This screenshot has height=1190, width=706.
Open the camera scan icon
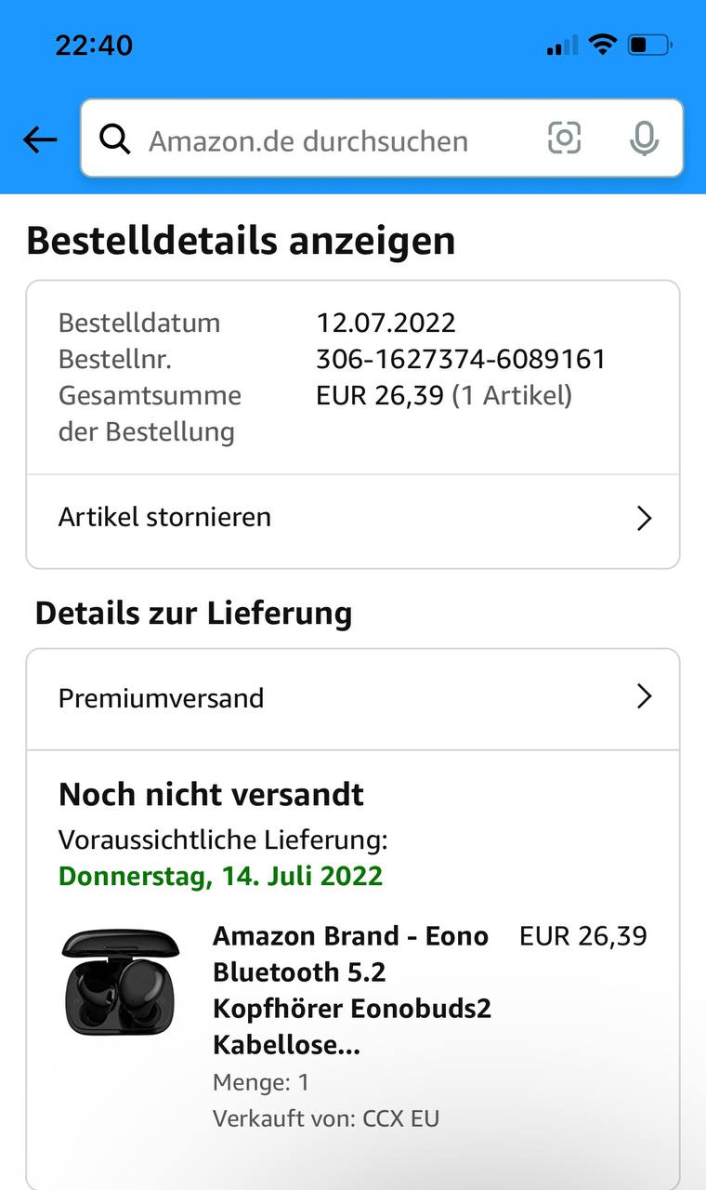coord(564,139)
